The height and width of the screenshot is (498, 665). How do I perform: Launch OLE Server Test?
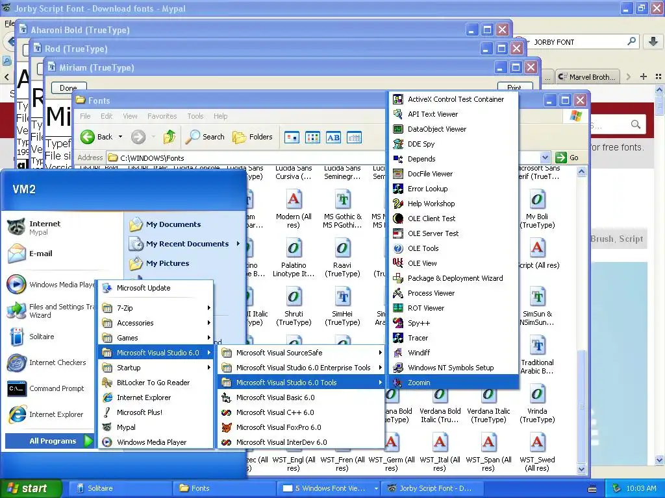(453, 233)
